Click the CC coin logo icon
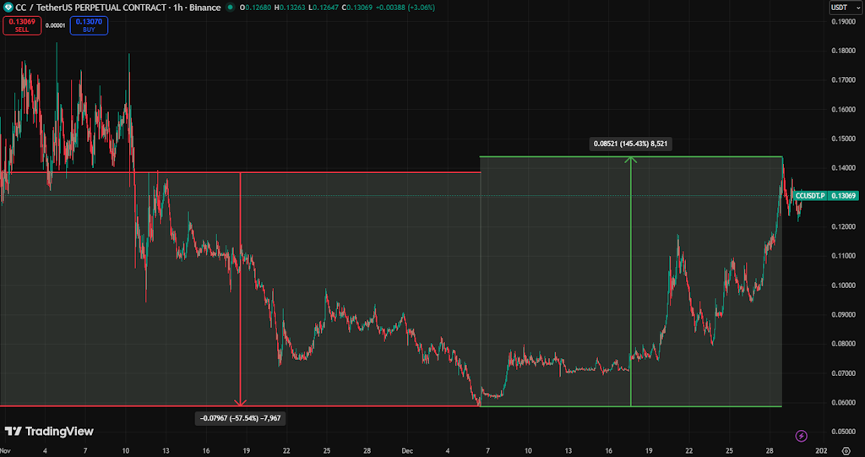 point(9,8)
